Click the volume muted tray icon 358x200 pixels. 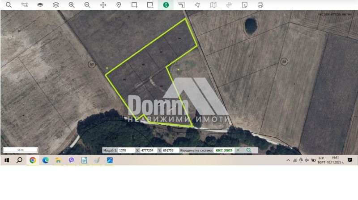307,160
